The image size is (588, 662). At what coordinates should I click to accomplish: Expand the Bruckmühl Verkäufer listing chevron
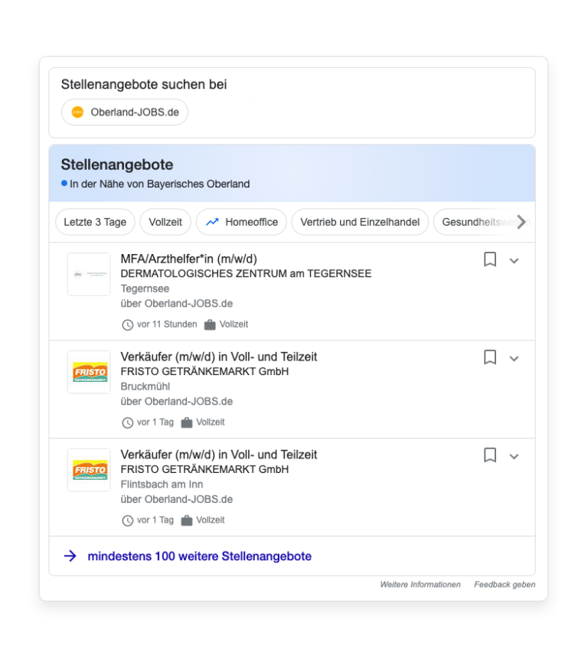(514, 358)
